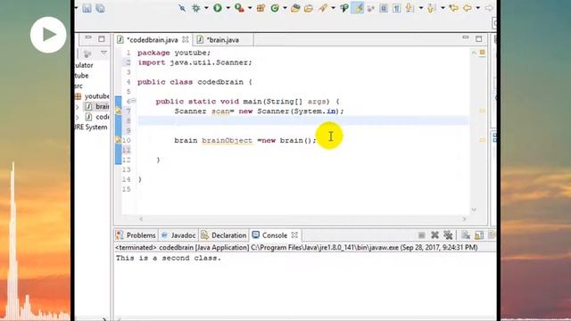Click the Clear Console icon
Viewport: 571px width, 321px height.
[466, 235]
